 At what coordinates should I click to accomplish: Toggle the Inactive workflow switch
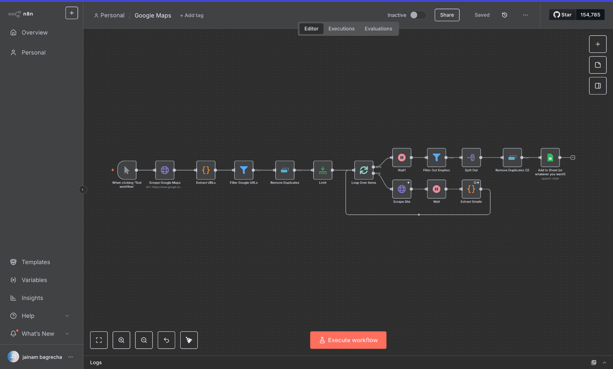pos(417,15)
